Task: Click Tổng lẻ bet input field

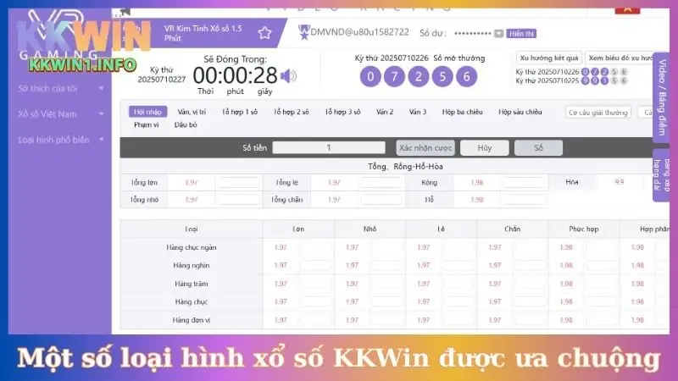Action: pos(381,183)
